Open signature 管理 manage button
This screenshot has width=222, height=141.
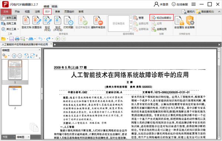139,18
